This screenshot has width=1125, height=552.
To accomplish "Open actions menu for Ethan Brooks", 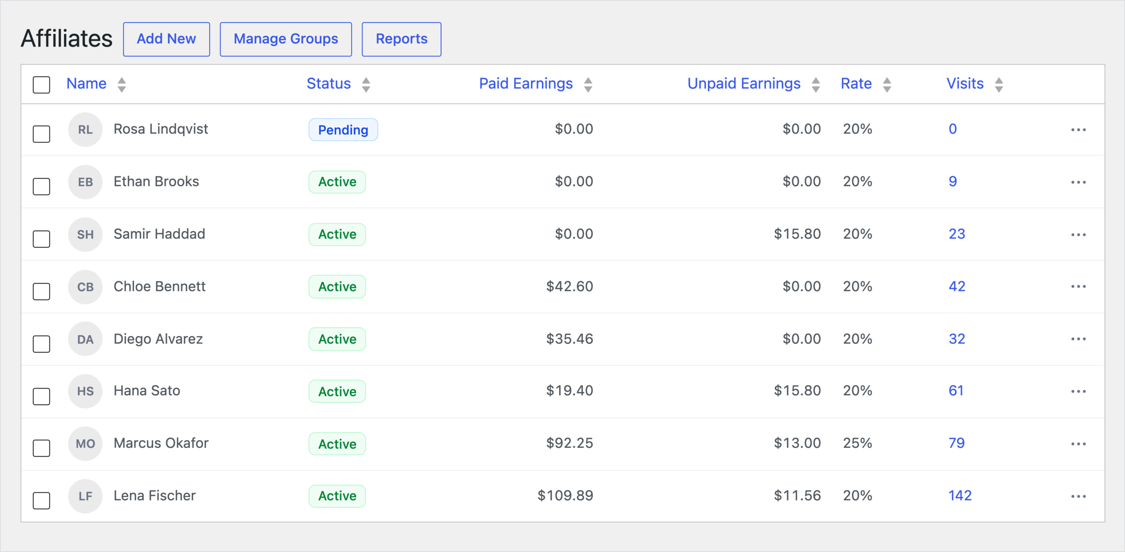I will (1078, 182).
